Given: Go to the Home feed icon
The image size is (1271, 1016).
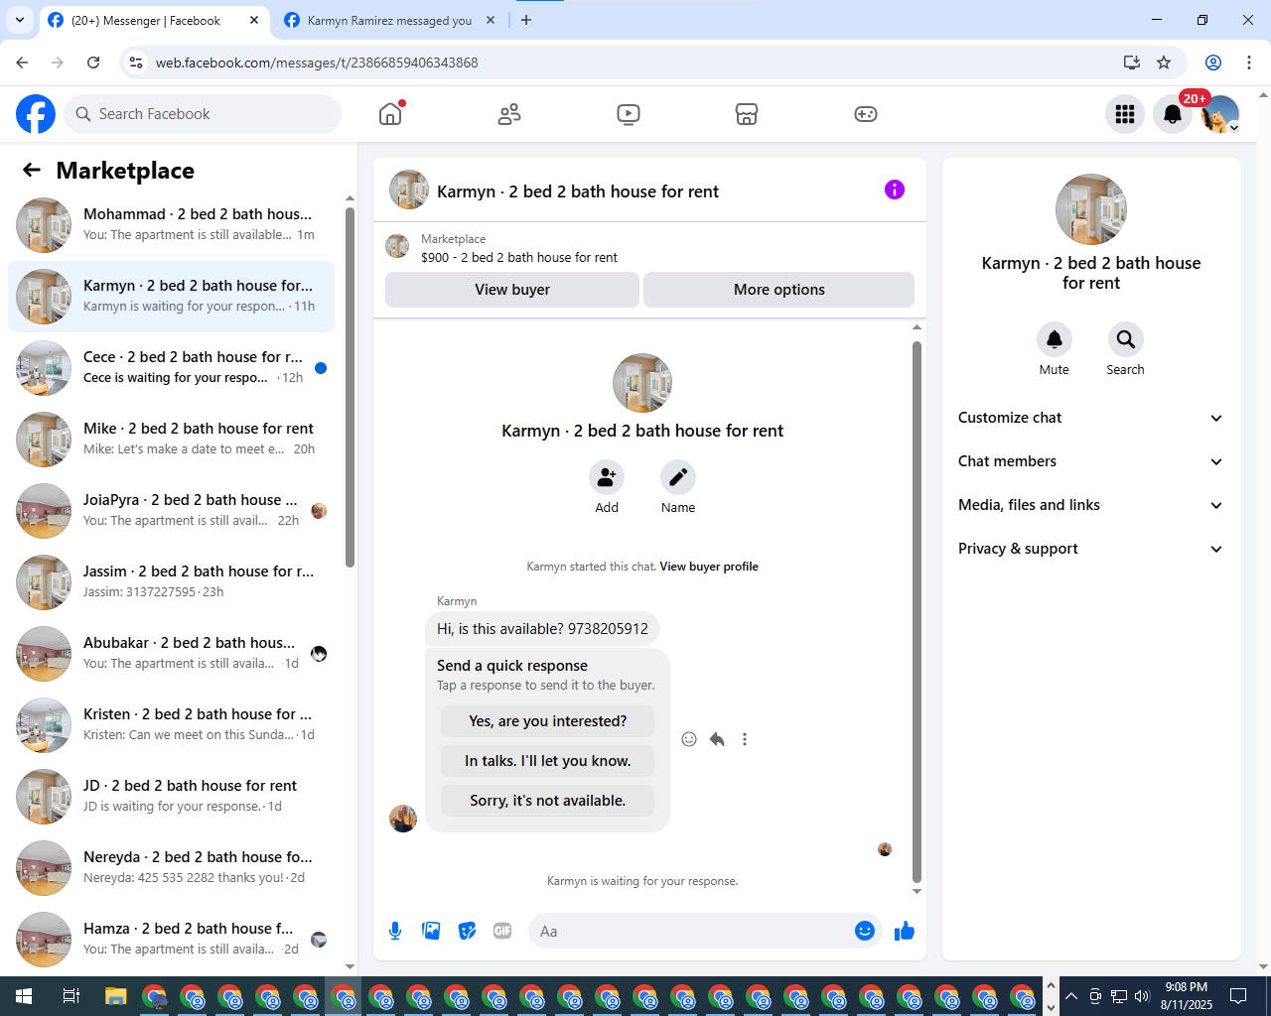Looking at the screenshot, I should point(390,114).
